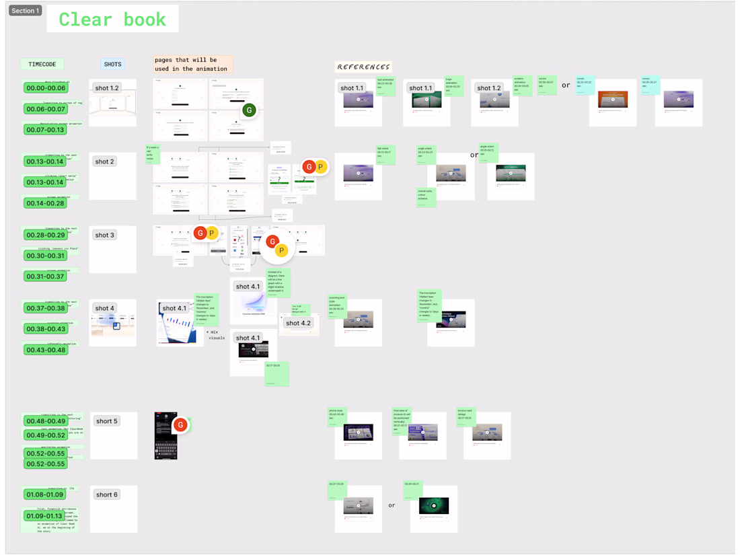Select timecode 01.09-01.13
Viewport: 740px width, 555px height.
pos(44,516)
